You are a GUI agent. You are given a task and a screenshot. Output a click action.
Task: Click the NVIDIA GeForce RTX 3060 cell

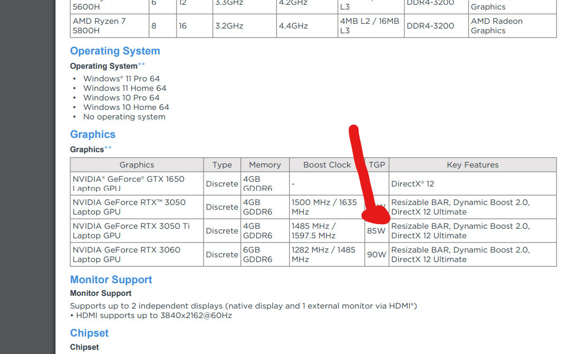click(127, 255)
